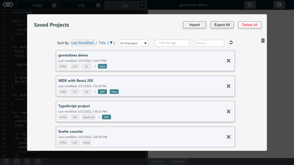Toggle the sort direction arrow
This screenshot has height=165, width=294.
(x=111, y=43)
